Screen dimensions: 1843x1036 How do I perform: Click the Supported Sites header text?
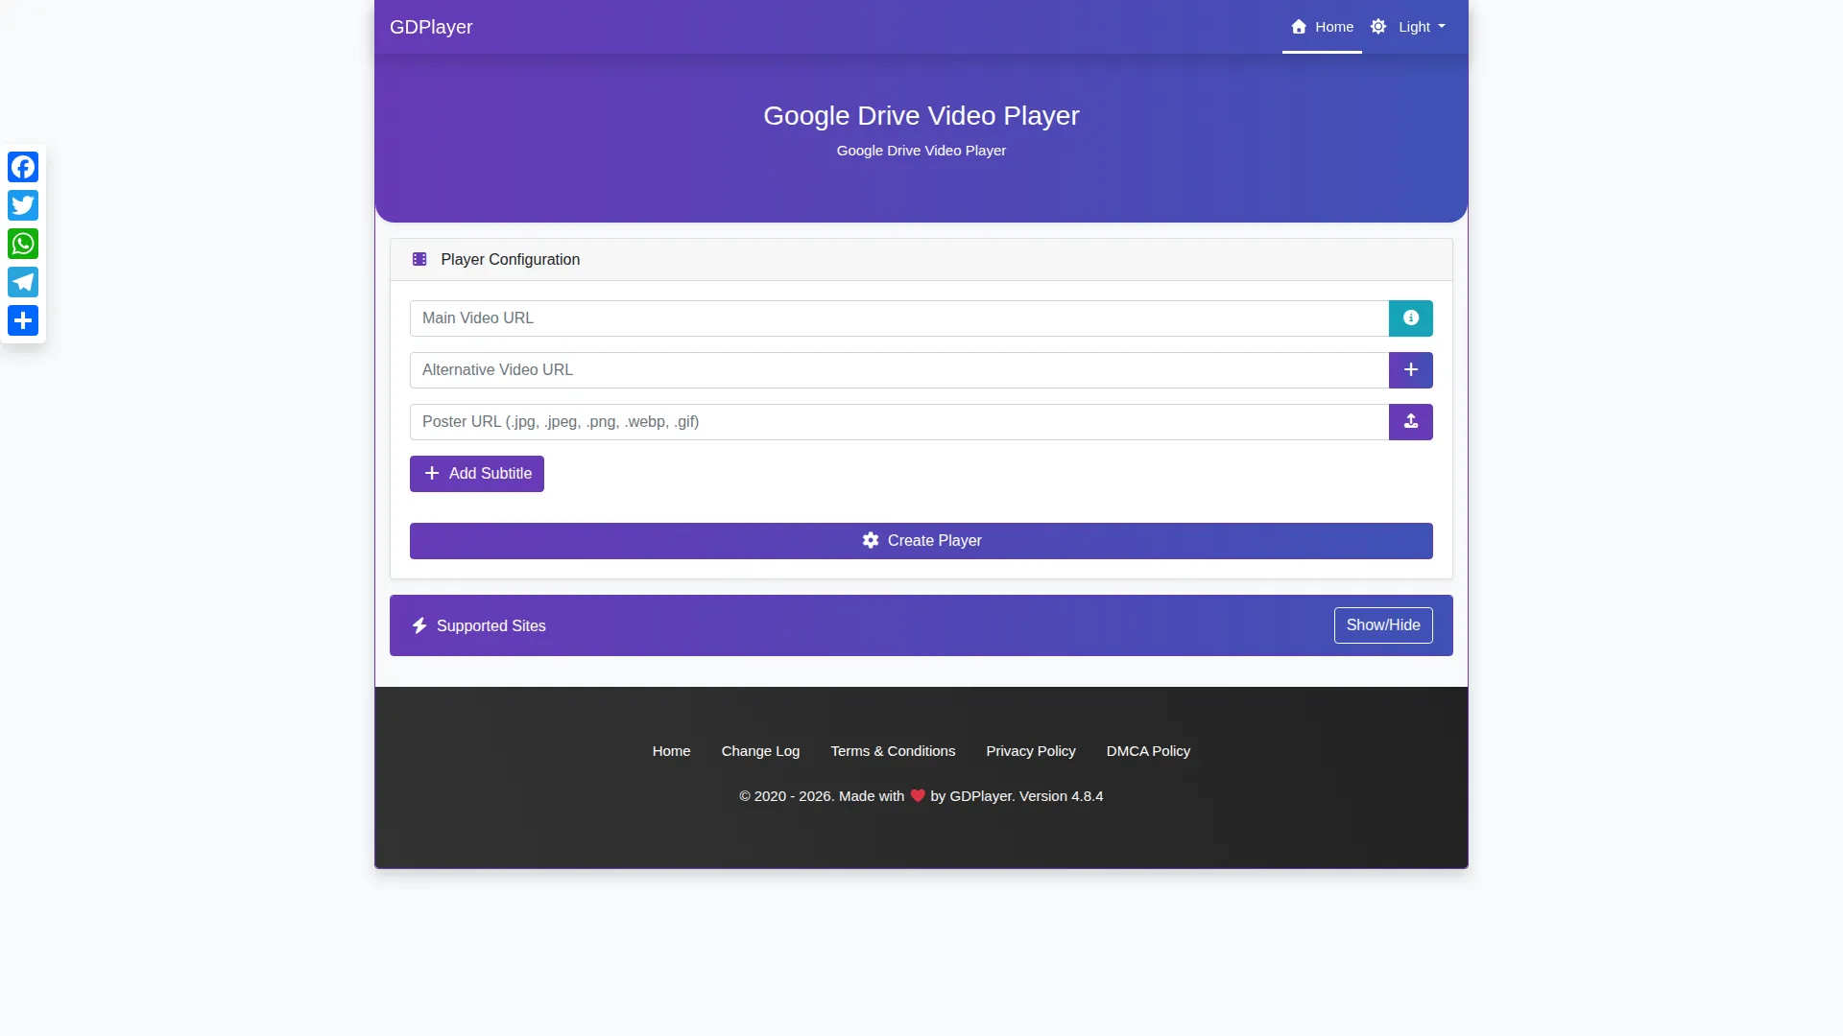click(x=491, y=626)
